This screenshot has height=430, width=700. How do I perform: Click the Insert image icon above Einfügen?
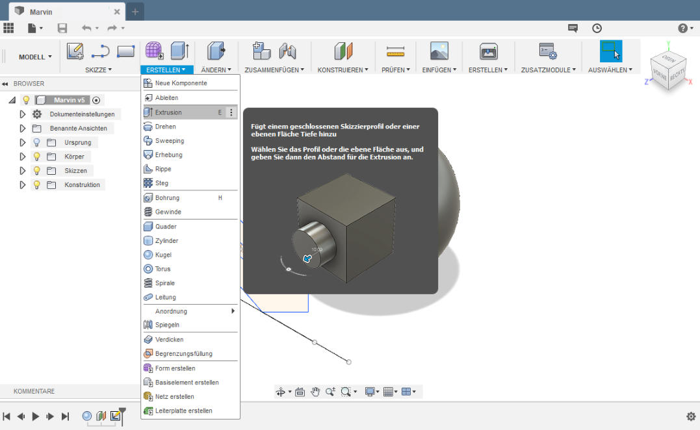click(439, 51)
